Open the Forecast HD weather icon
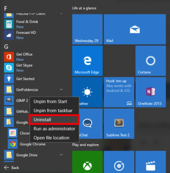The height and width of the screenshot is (173, 170). [9, 35]
